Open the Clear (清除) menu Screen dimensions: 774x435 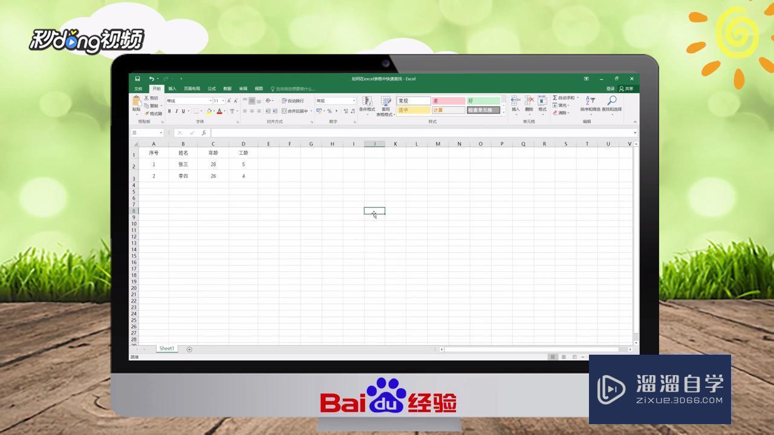pos(561,113)
